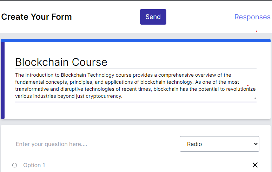The width and height of the screenshot is (272, 172).
Task: Open the Radio question type dropdown
Action: [219, 144]
